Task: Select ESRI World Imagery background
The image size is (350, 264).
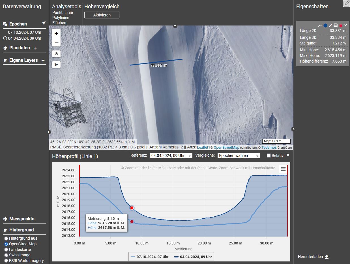Action: pyautogui.click(x=6, y=261)
